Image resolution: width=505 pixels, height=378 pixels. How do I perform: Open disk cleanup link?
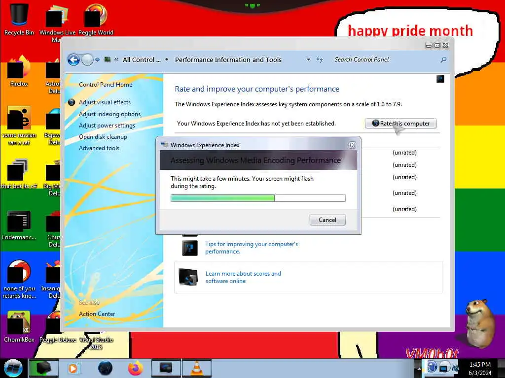click(103, 137)
